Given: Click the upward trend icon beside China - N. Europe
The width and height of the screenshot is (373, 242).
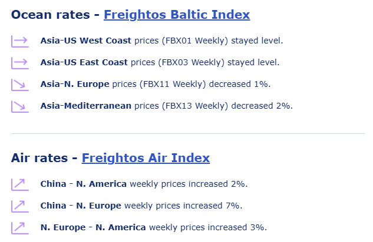Looking at the screenshot, I should pyautogui.click(x=19, y=206).
